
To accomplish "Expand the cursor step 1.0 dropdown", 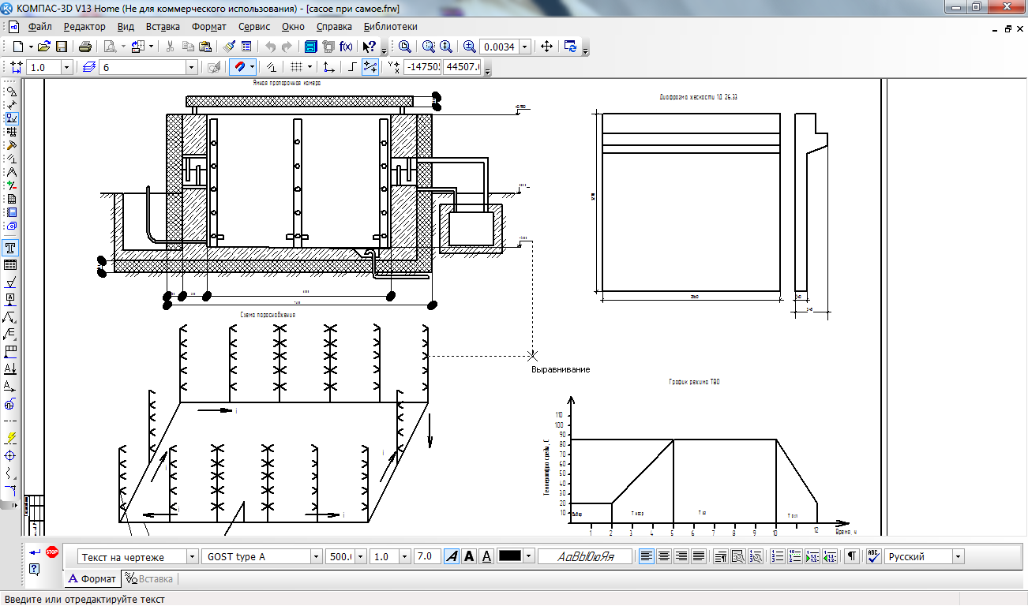I will (67, 68).
